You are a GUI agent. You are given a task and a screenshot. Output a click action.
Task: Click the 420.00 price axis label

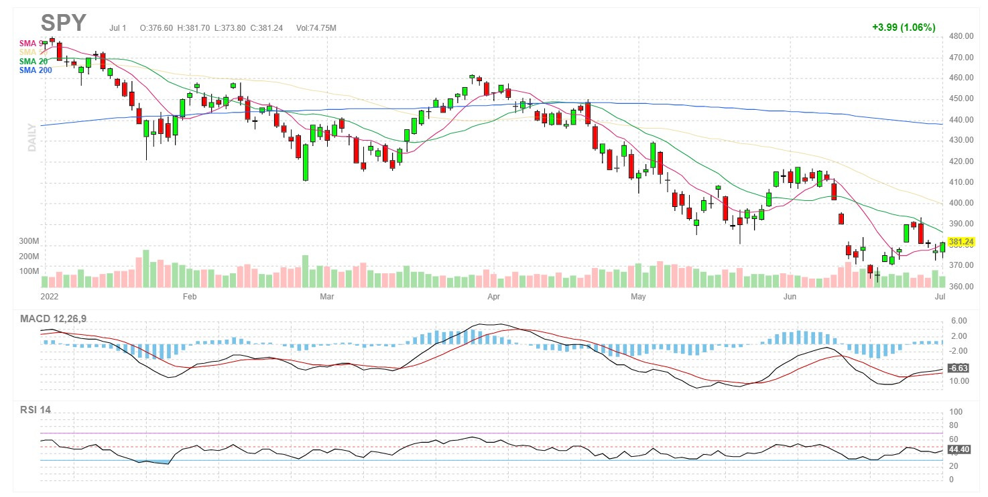962,161
